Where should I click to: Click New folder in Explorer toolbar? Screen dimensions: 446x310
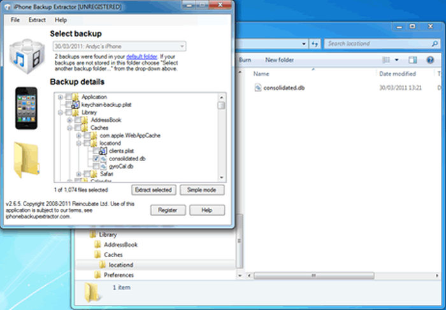coord(279,60)
